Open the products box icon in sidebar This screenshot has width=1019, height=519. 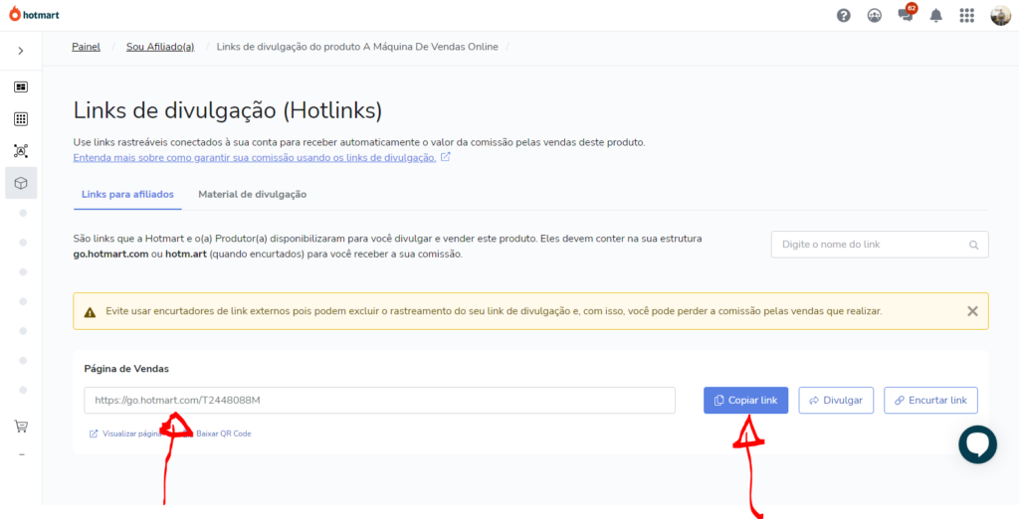click(21, 183)
